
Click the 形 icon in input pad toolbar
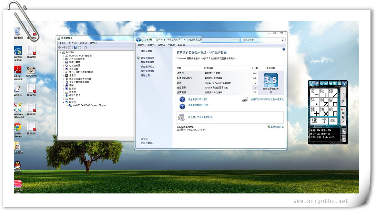coord(316,83)
